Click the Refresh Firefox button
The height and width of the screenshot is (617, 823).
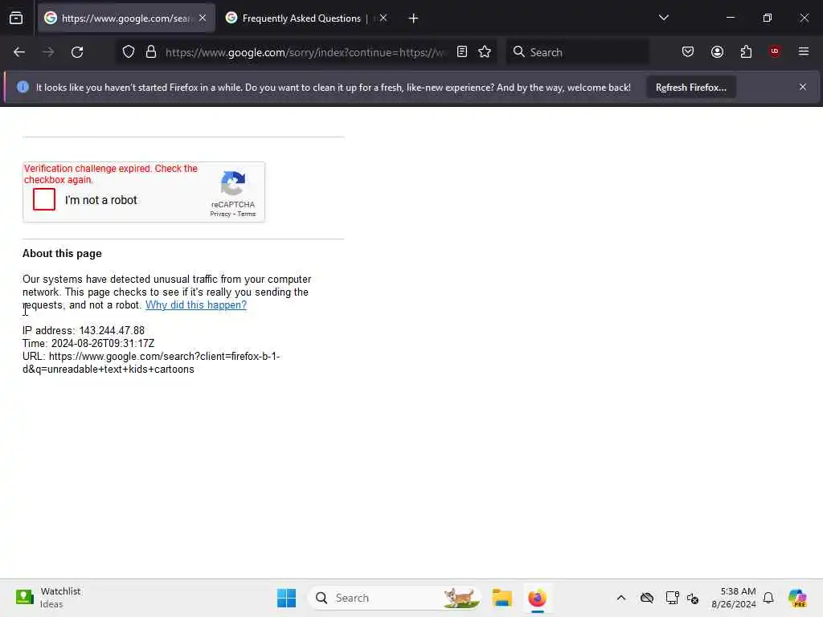click(x=690, y=88)
